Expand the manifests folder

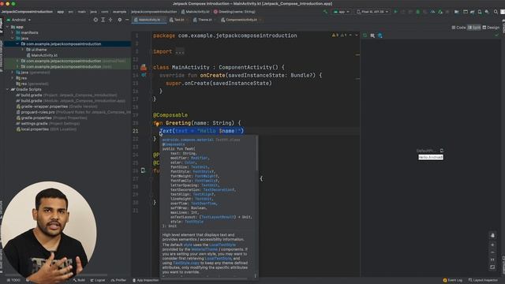click(13, 32)
